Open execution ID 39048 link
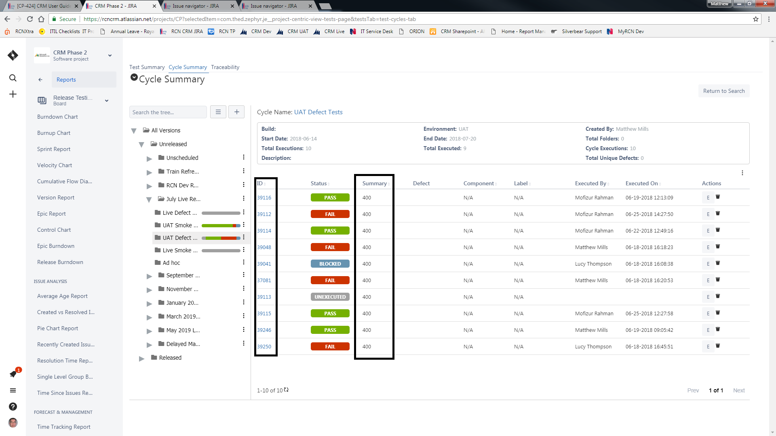Viewport: 776px width, 436px height. [264, 247]
